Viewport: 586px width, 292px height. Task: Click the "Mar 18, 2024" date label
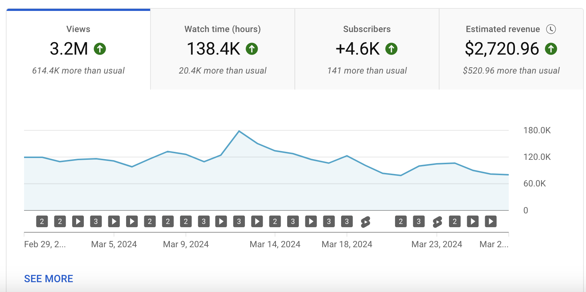(347, 244)
